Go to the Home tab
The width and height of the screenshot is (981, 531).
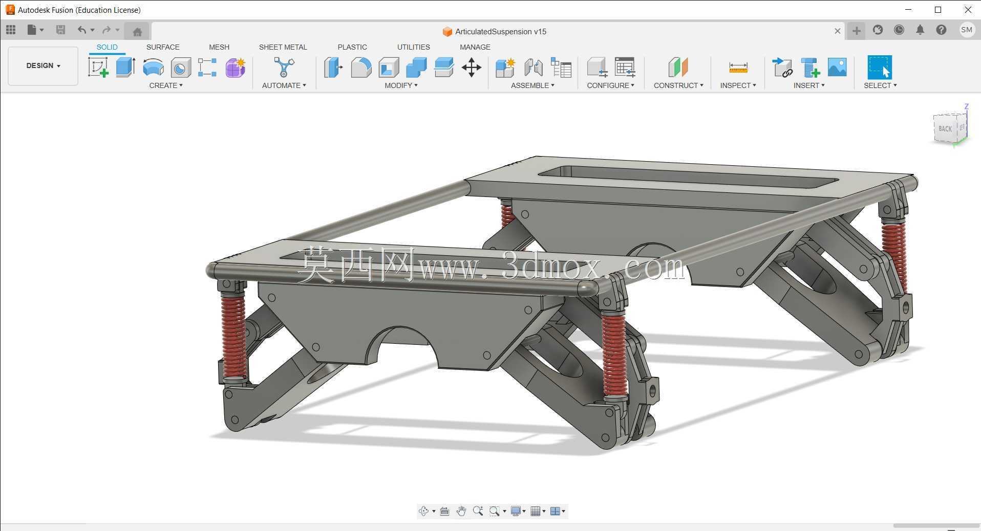pyautogui.click(x=137, y=32)
